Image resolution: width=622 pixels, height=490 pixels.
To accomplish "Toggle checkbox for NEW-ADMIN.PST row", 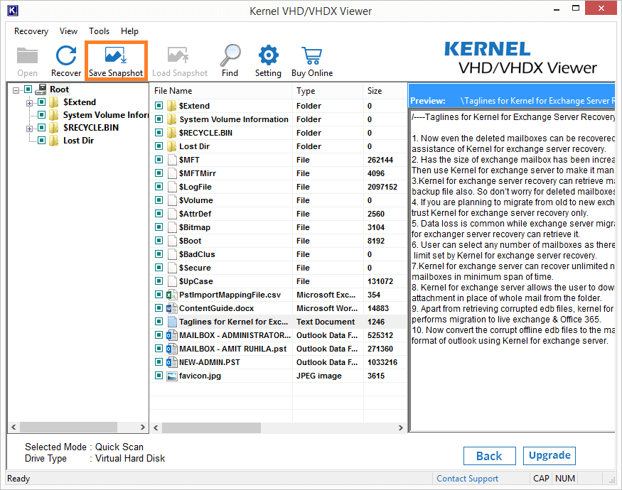I will tap(159, 361).
